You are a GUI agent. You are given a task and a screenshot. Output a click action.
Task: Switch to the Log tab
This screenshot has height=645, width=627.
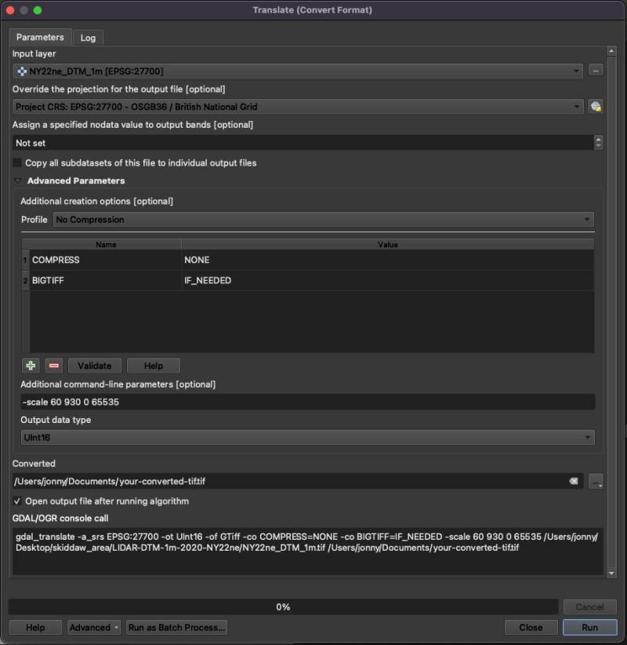pyautogui.click(x=88, y=37)
